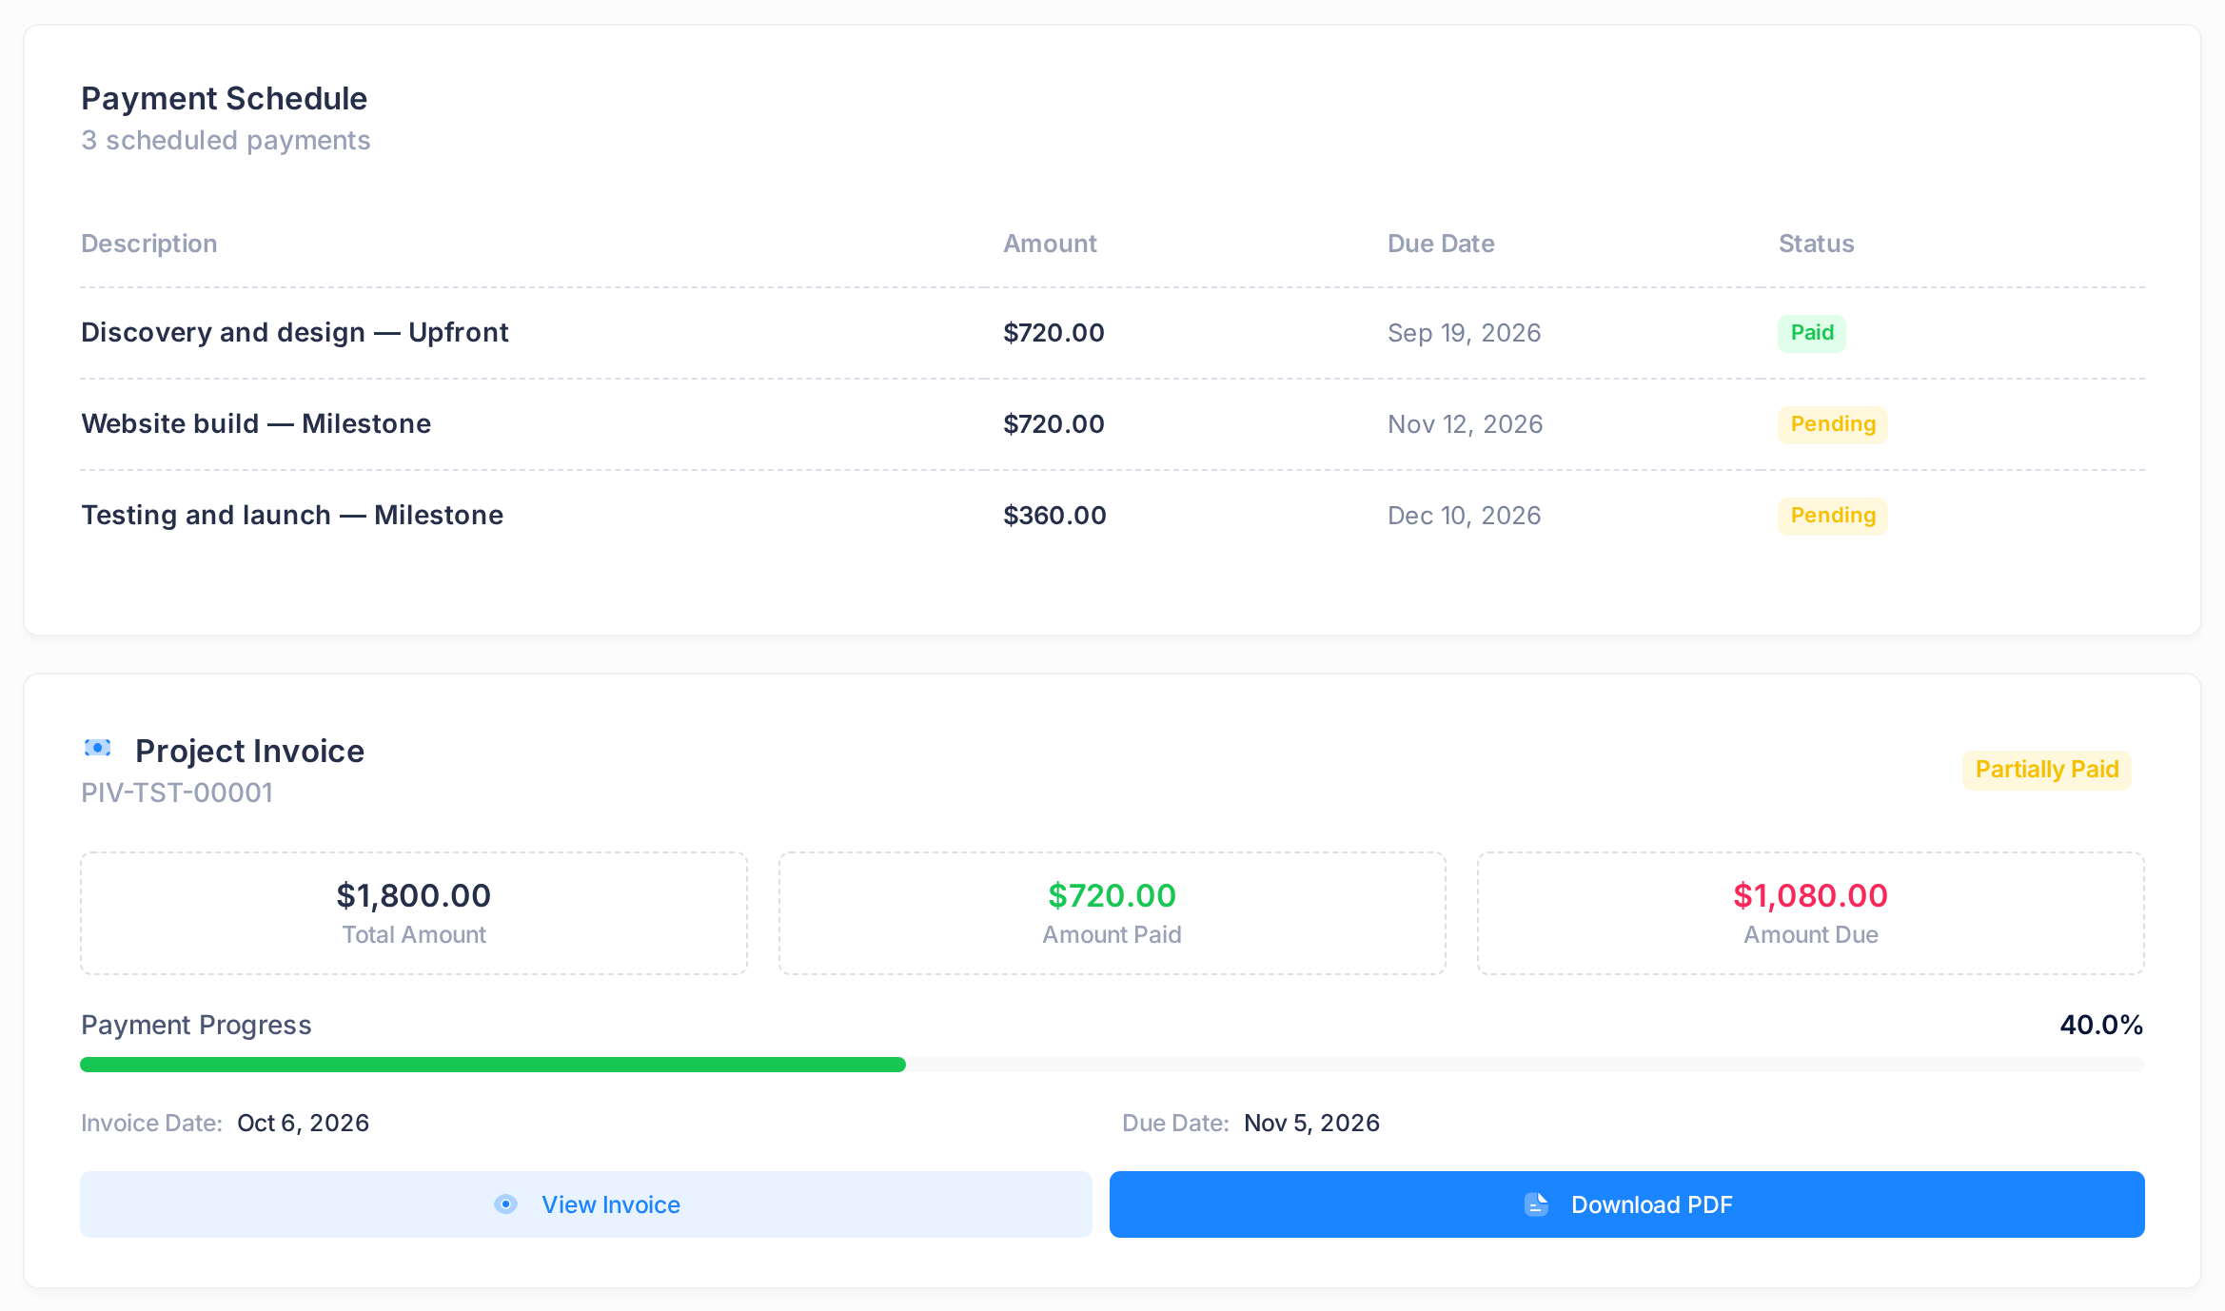Select the Due Date column header
This screenshot has width=2225, height=1311.
pyautogui.click(x=1441, y=244)
